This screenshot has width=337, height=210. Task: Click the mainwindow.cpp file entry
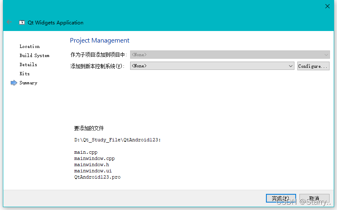[94, 158]
